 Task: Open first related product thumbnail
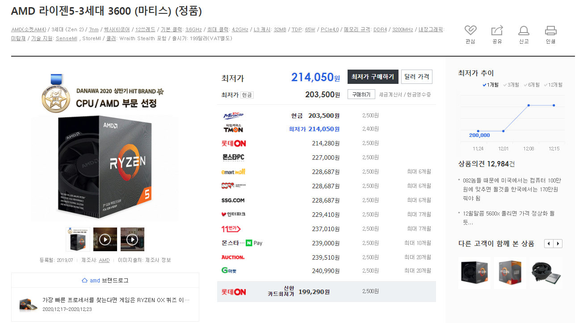point(474,273)
